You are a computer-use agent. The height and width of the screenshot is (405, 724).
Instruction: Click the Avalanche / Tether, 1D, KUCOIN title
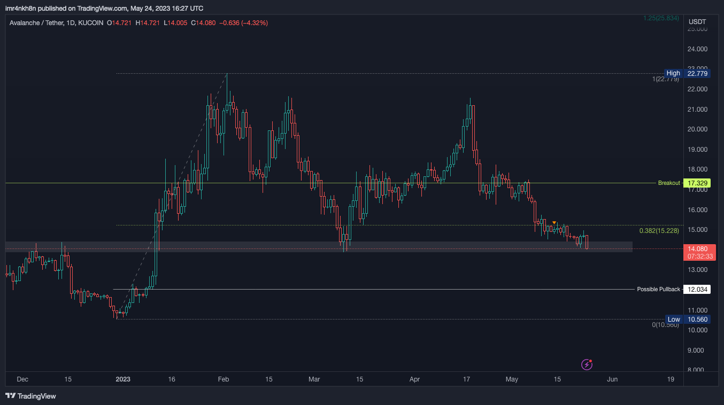tap(56, 23)
